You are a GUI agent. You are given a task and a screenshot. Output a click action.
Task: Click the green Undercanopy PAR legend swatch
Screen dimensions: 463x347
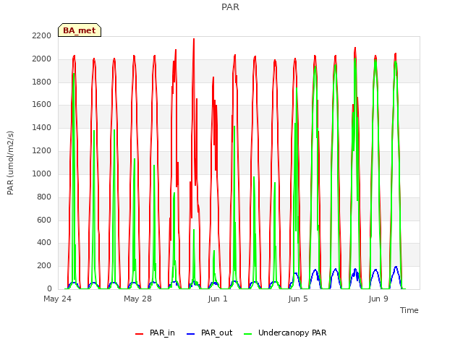coord(248,334)
